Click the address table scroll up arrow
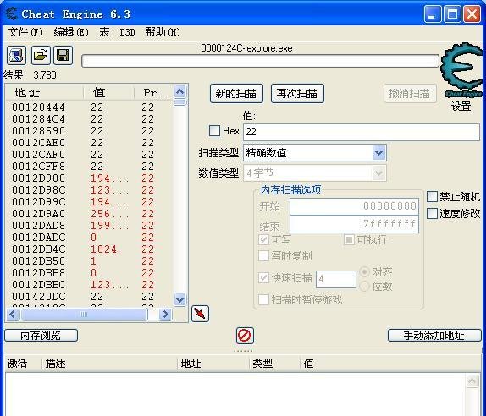The image size is (486, 416). (x=472, y=380)
